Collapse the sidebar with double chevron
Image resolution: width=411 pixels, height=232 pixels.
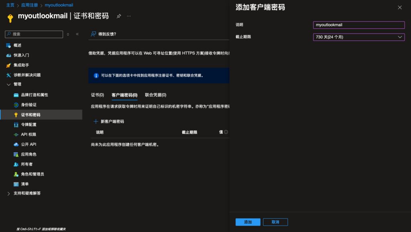[x=77, y=34]
